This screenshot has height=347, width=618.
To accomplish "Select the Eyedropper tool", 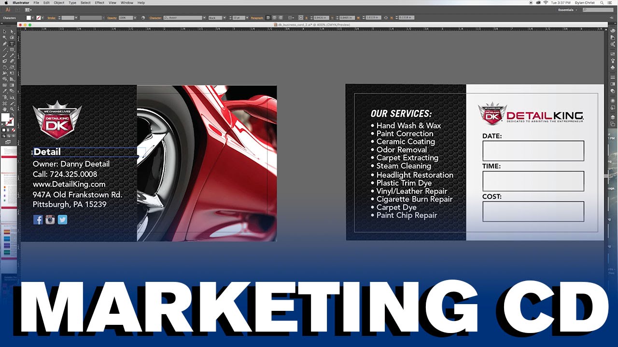I will click(x=5, y=91).
